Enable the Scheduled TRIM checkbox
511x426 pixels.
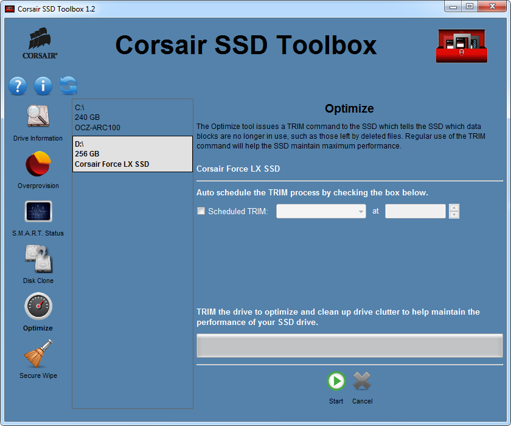point(201,211)
